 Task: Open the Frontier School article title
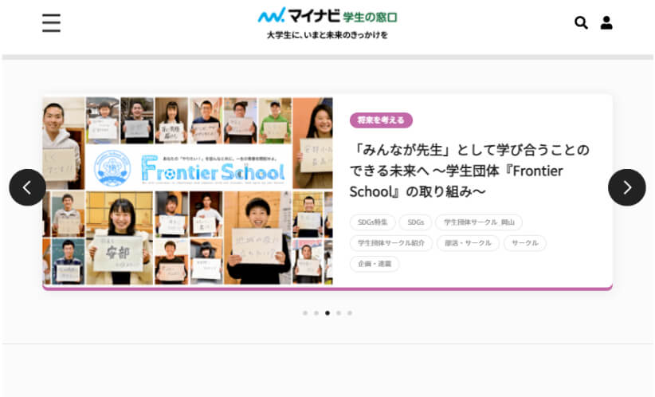click(x=469, y=171)
